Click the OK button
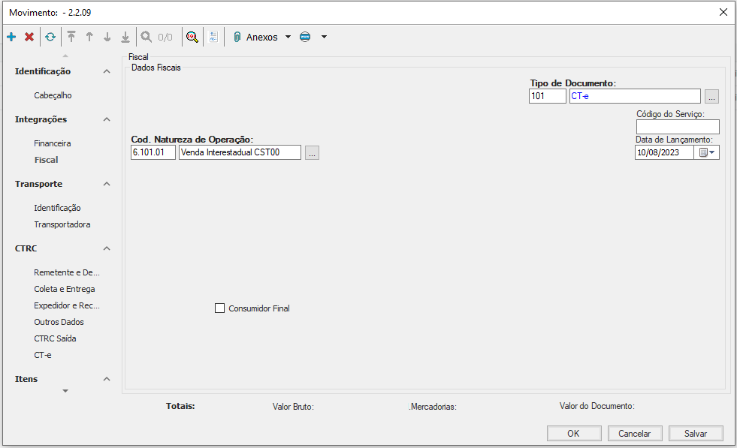This screenshot has width=737, height=448. (574, 434)
